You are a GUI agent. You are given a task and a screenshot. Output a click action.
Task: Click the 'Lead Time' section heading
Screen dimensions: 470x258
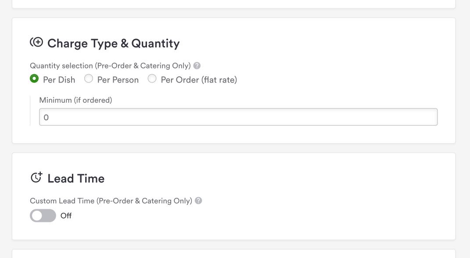(76, 179)
